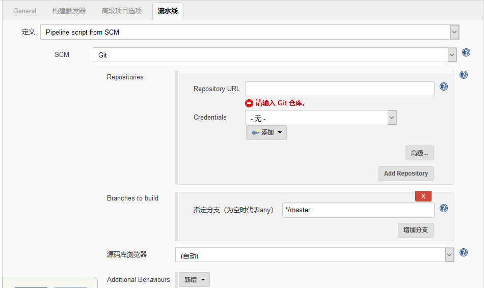Click the SCM label
484x288 pixels.
62,54
